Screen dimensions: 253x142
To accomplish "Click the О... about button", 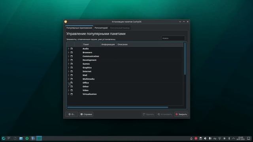I will point(72,114).
